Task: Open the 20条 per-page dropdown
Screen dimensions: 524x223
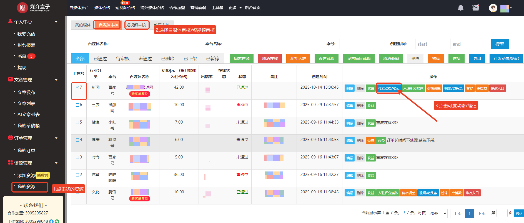Action: [437, 213]
